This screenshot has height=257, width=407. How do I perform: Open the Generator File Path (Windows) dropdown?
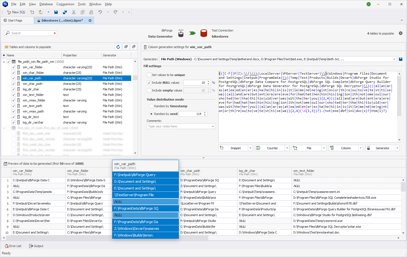click(394, 59)
